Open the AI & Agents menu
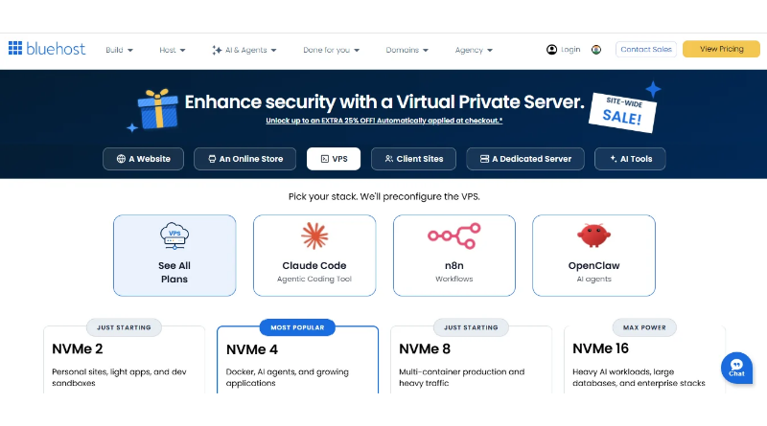This screenshot has width=767, height=426. coord(244,50)
